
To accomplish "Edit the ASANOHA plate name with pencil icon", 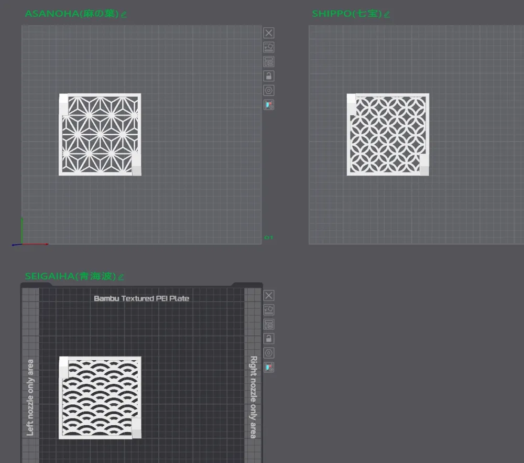I will pos(124,14).
